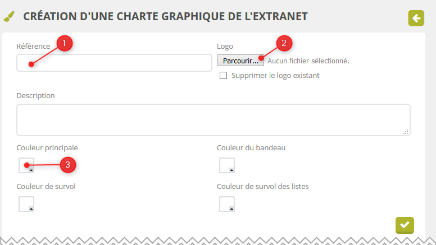The image size is (436, 245).
Task: Click the back arrow icon
Action: click(416, 18)
